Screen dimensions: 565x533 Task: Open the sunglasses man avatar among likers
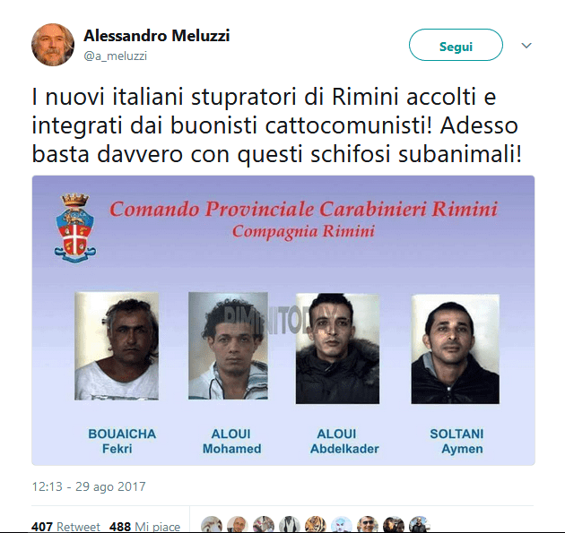367,525
